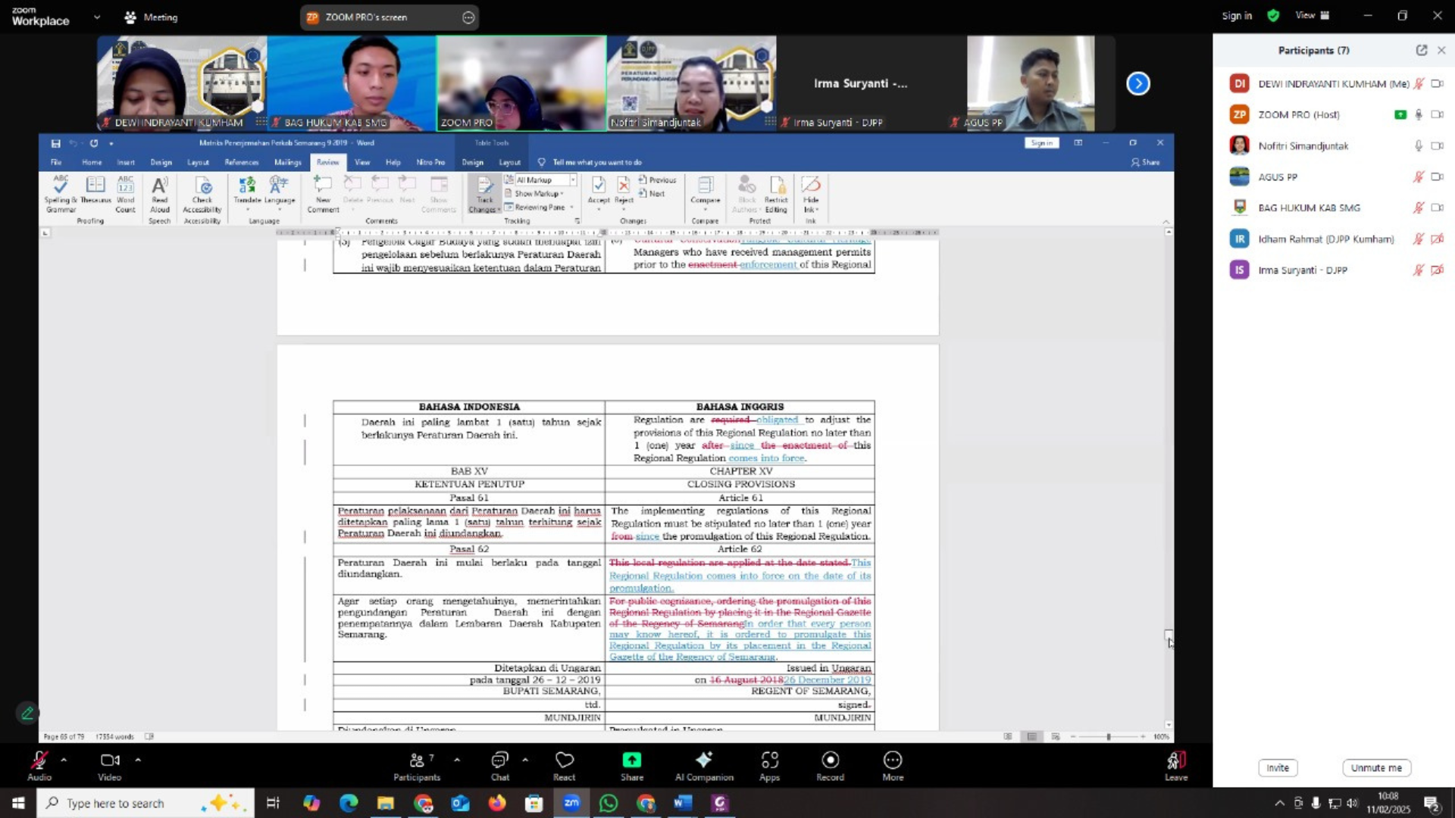Open Zoom More options

click(893, 766)
